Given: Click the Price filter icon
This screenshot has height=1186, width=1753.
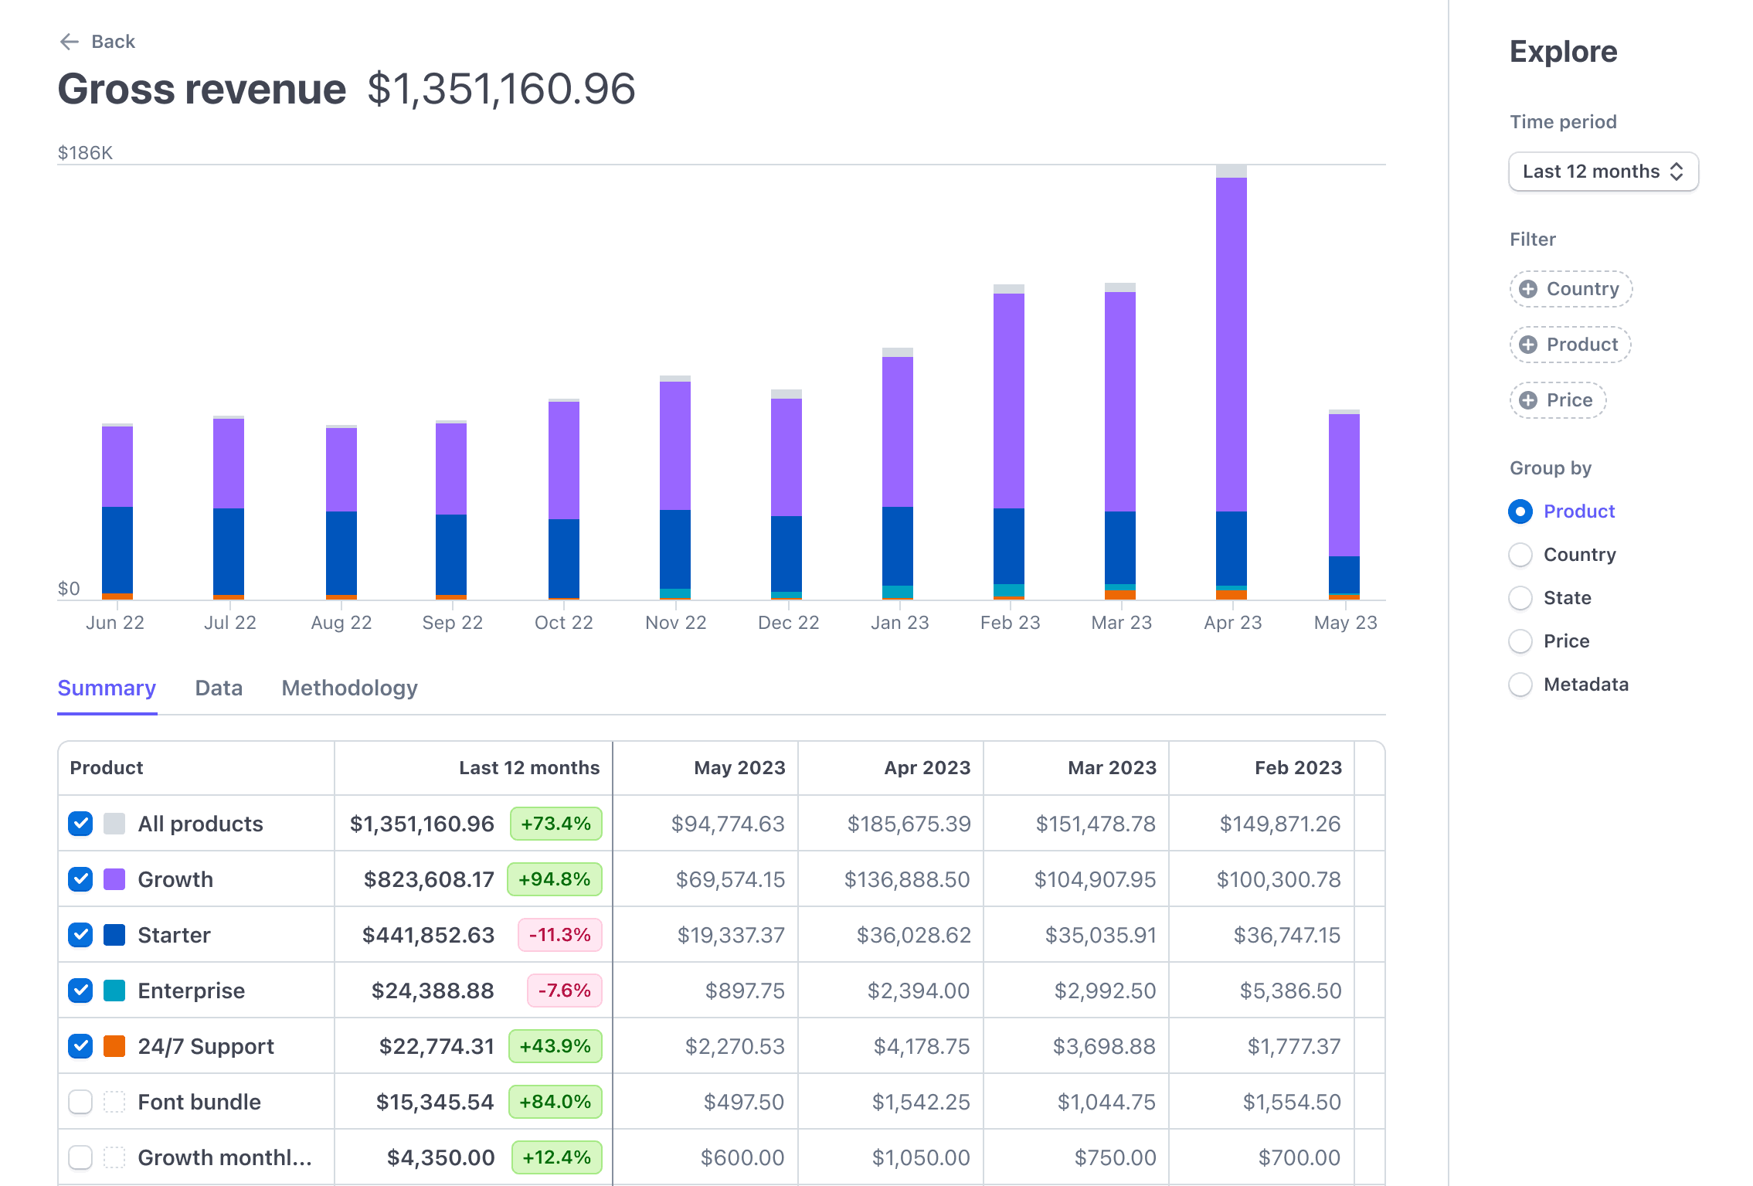Looking at the screenshot, I should [x=1530, y=399].
